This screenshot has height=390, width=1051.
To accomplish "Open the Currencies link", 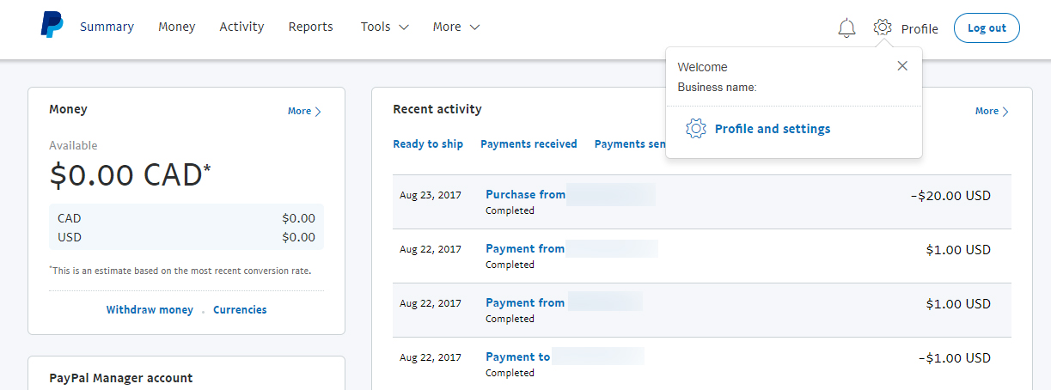I will [x=240, y=309].
